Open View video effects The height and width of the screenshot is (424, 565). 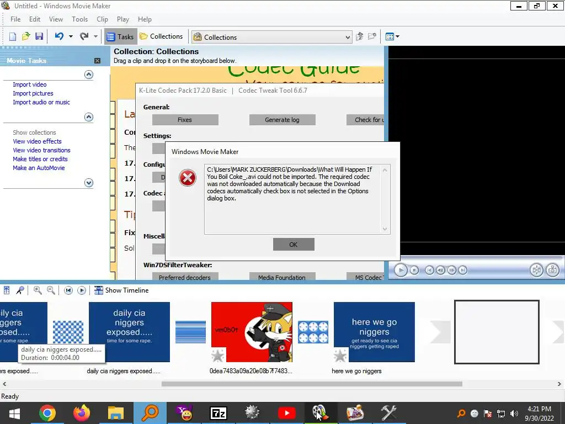click(37, 141)
